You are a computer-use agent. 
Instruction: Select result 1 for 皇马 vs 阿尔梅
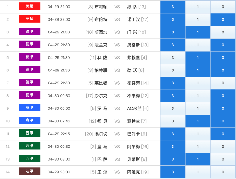click(x=198, y=147)
